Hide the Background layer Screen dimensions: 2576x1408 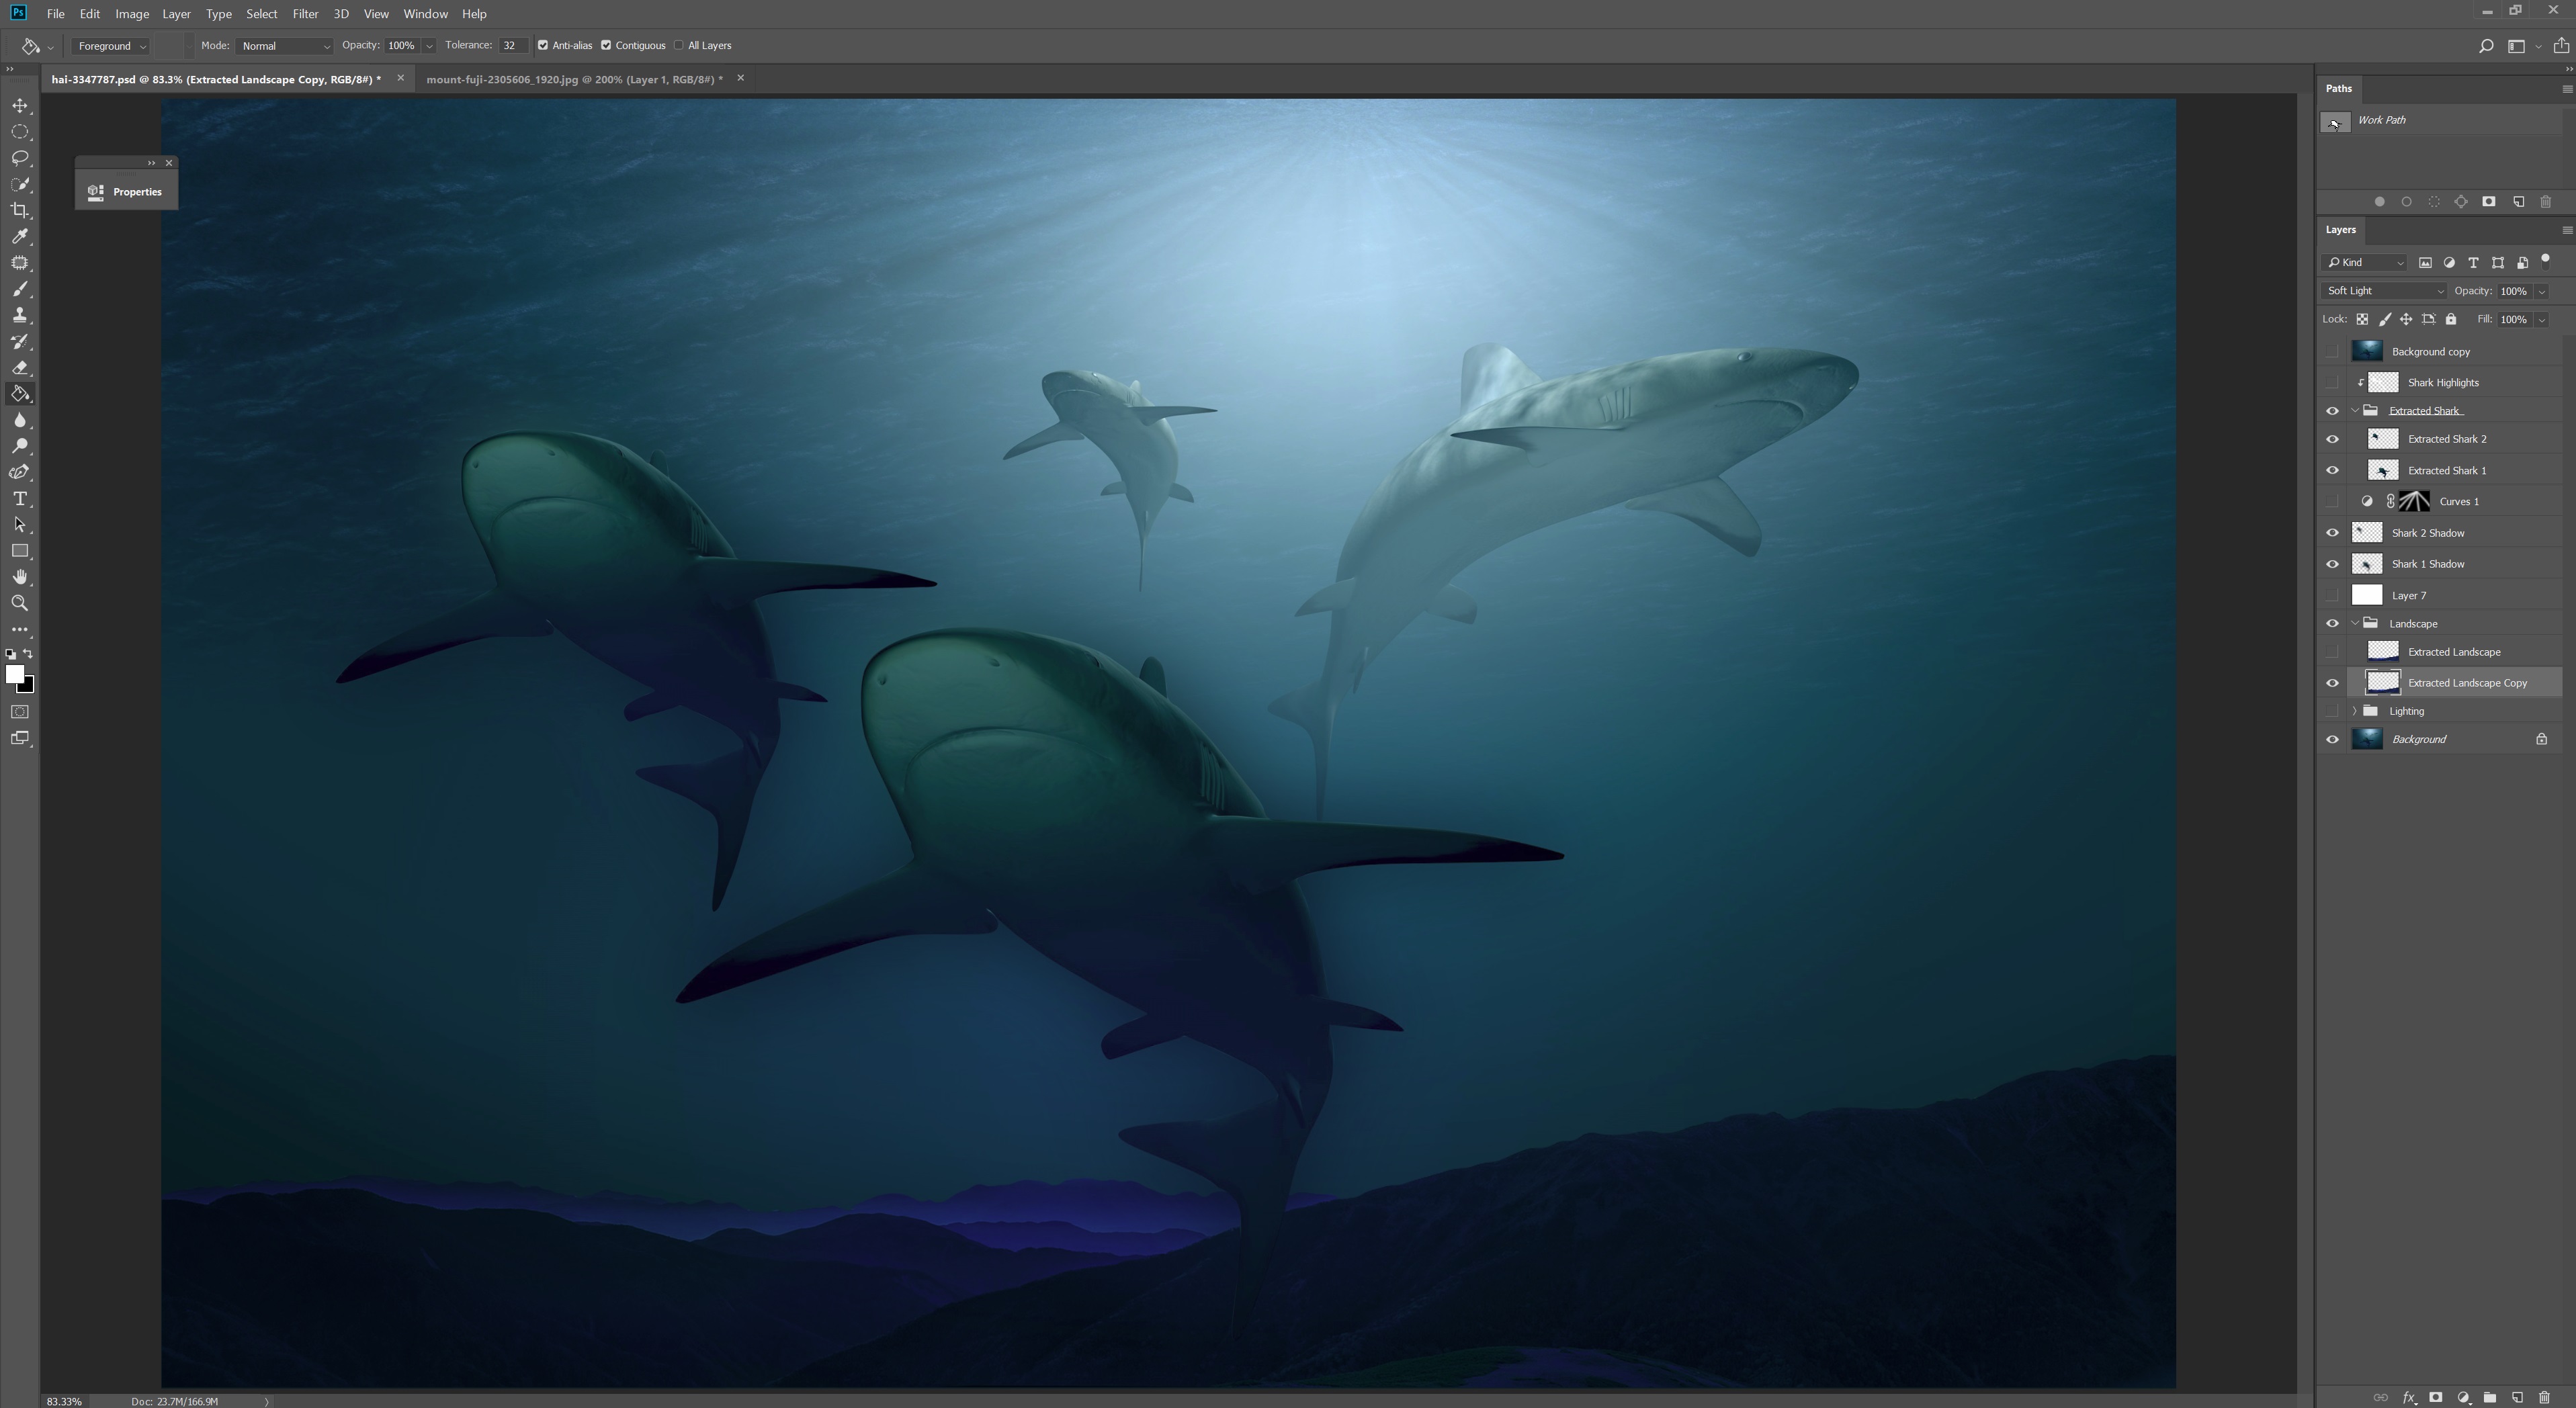coord(2332,739)
